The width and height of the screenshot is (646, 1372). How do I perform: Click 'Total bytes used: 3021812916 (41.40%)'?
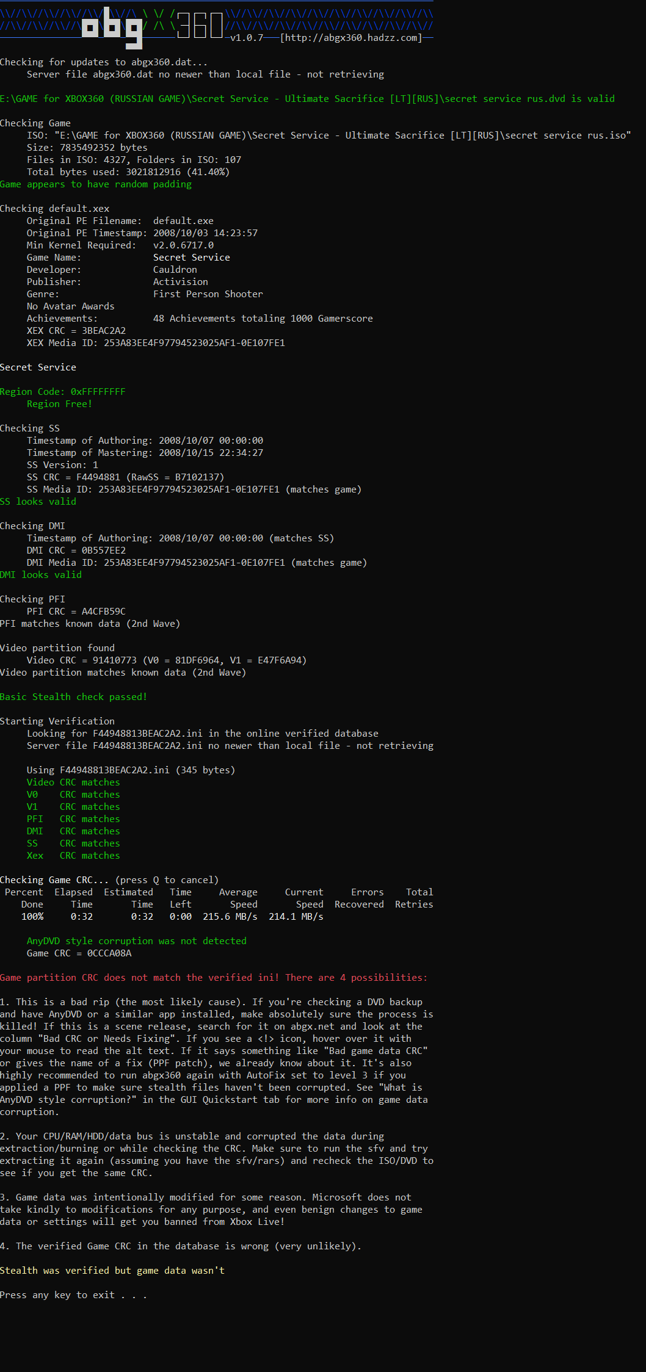(x=128, y=172)
